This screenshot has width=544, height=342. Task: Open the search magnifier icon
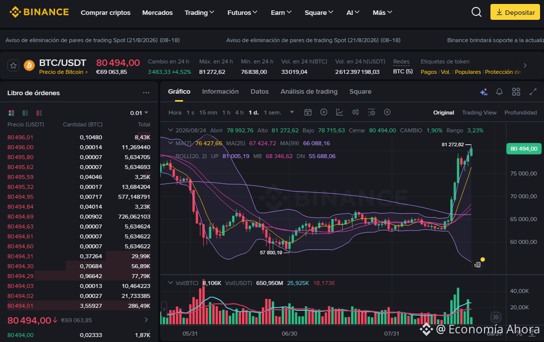pos(477,12)
